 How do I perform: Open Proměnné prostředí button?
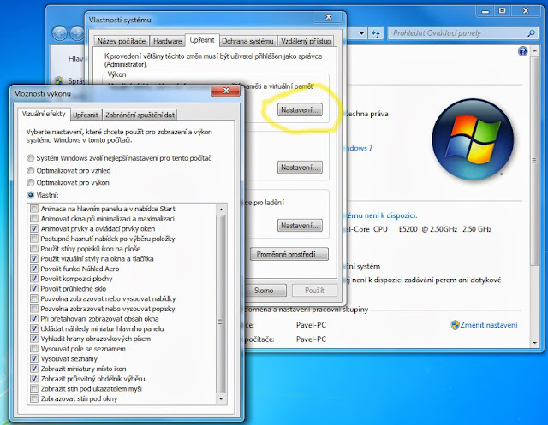289,254
